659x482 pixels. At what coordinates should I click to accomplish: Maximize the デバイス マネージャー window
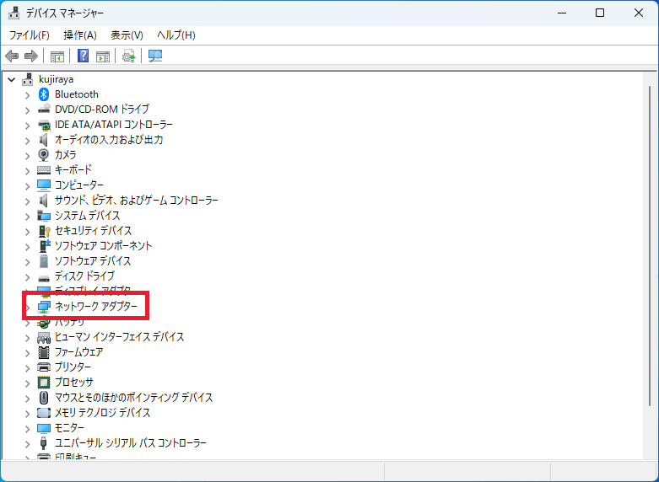click(600, 13)
